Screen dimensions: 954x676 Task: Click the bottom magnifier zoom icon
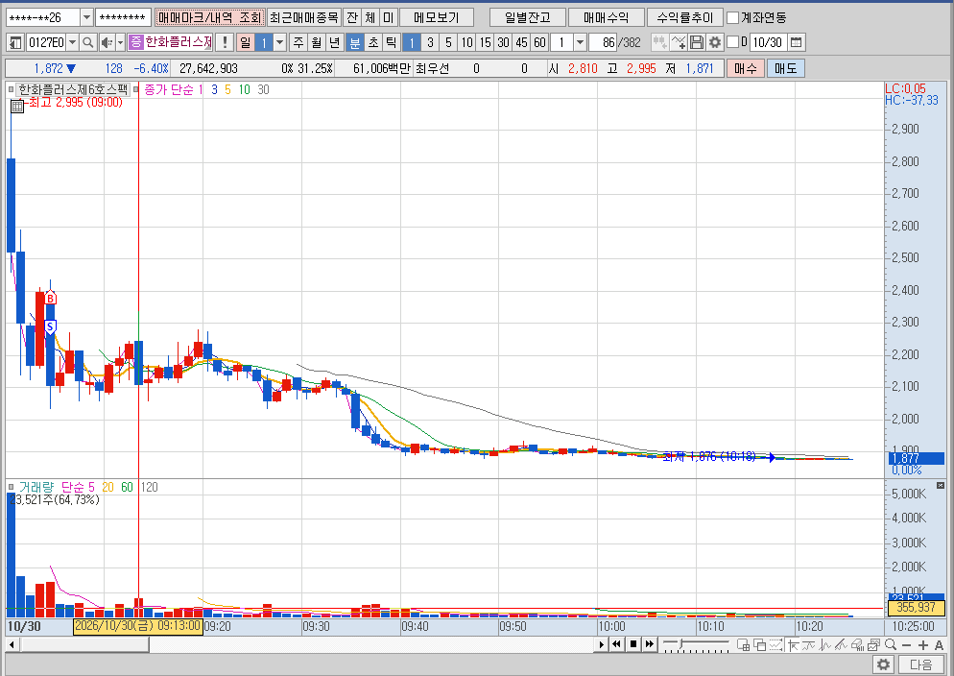click(891, 644)
